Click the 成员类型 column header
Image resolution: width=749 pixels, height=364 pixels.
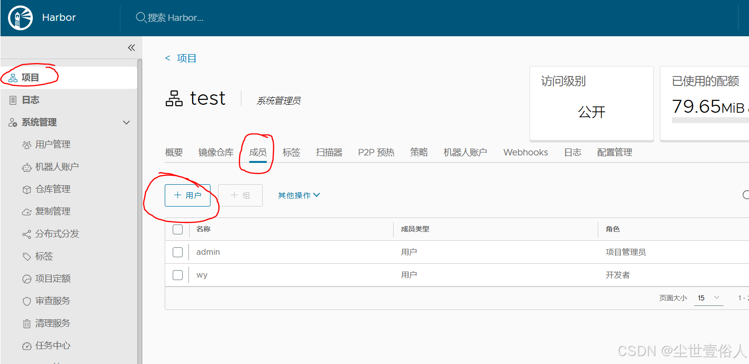click(415, 229)
